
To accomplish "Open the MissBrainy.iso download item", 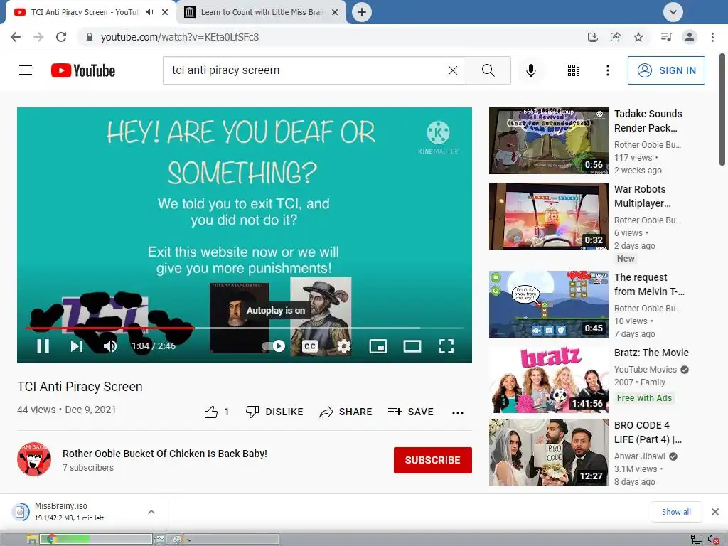I will (74, 512).
